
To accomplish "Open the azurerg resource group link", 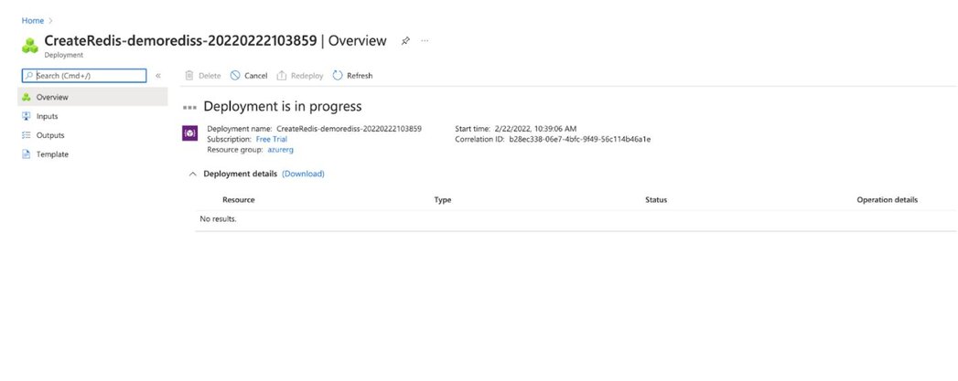I will (x=280, y=149).
